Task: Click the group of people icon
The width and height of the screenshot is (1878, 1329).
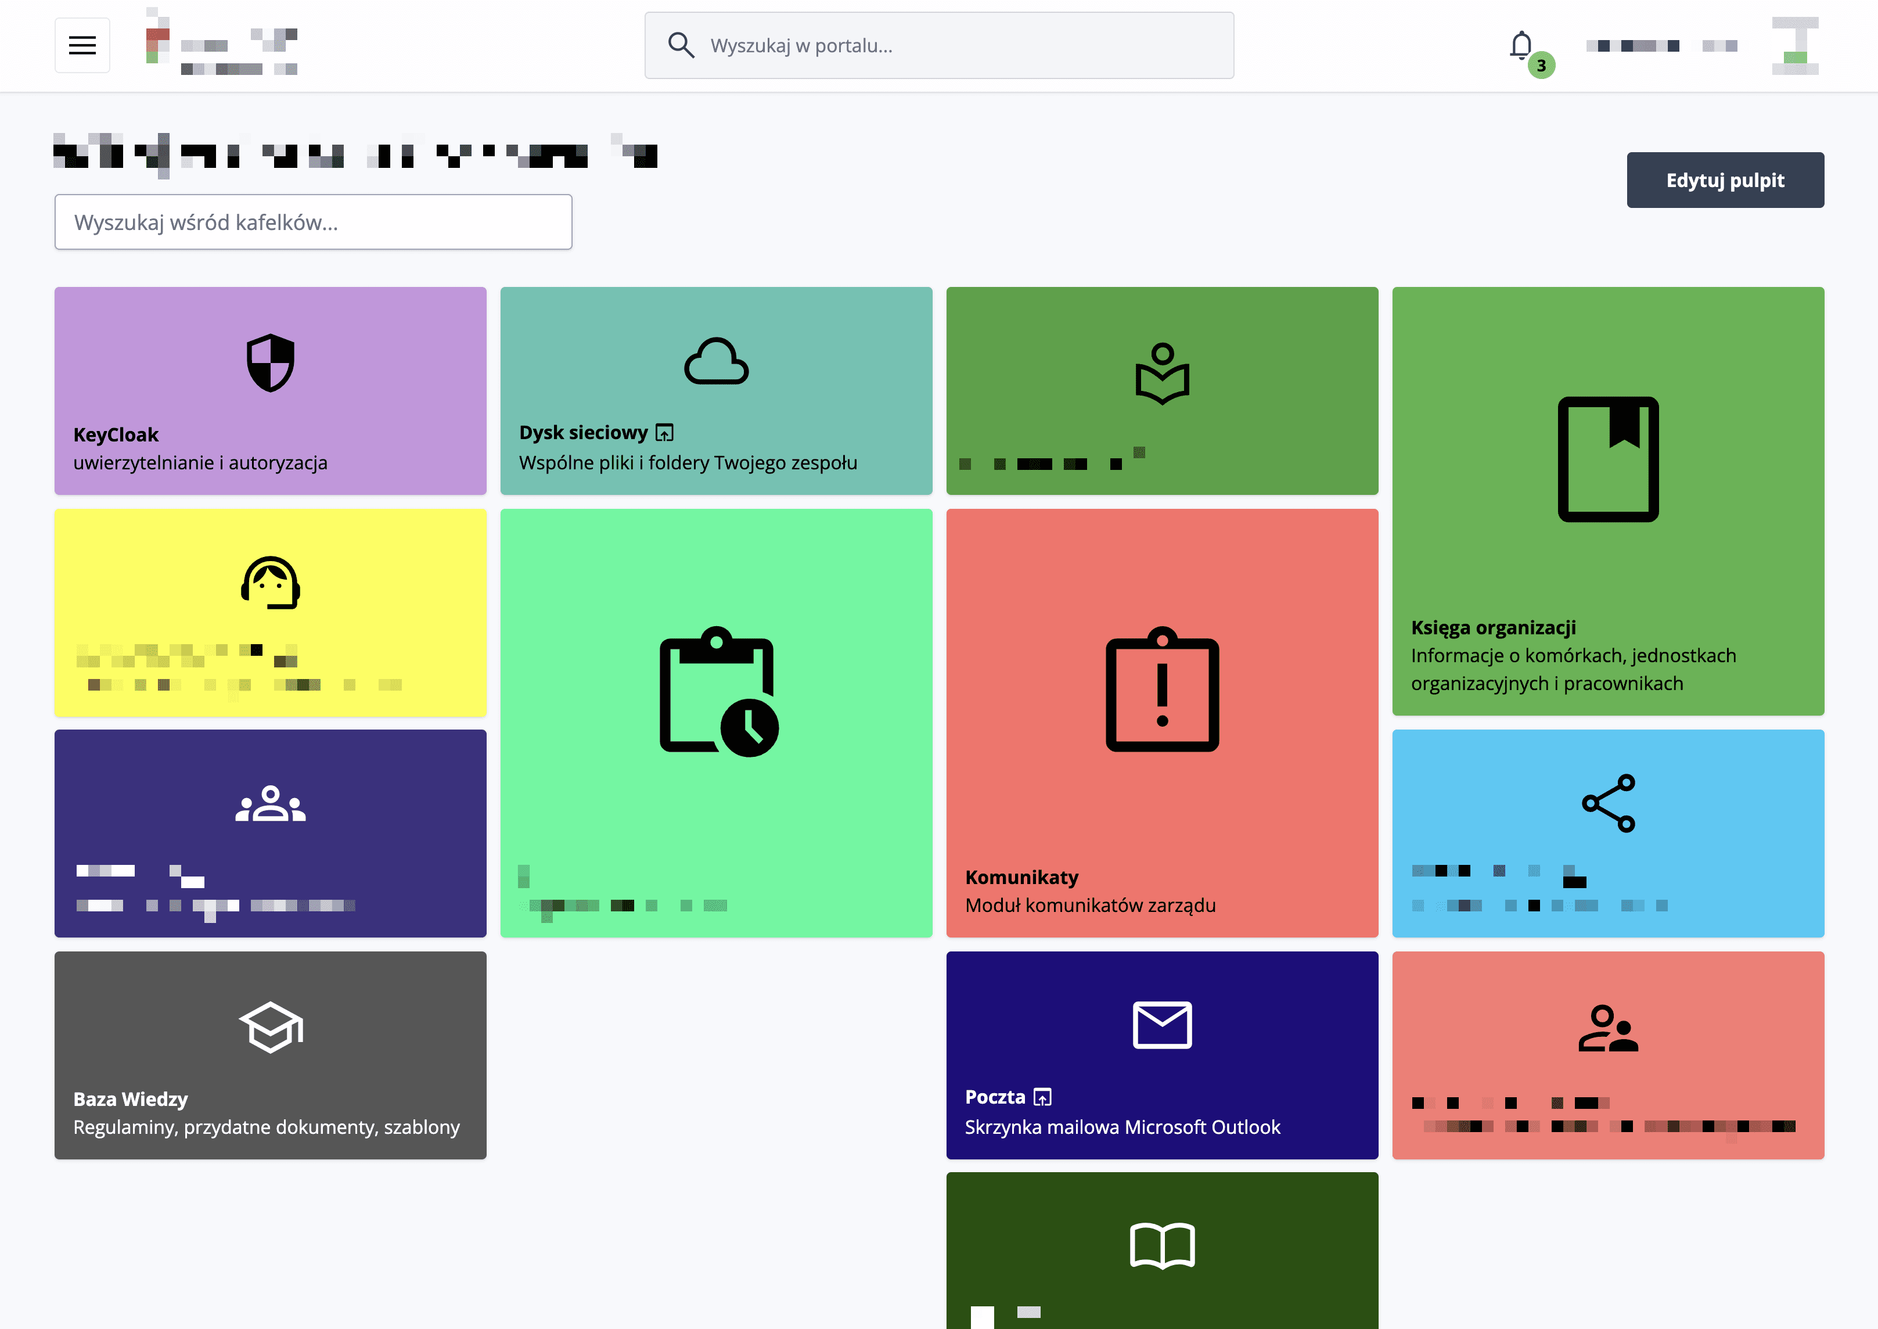Action: (270, 804)
